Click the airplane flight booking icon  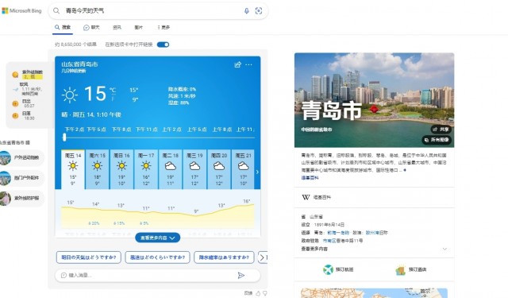tap(328, 269)
